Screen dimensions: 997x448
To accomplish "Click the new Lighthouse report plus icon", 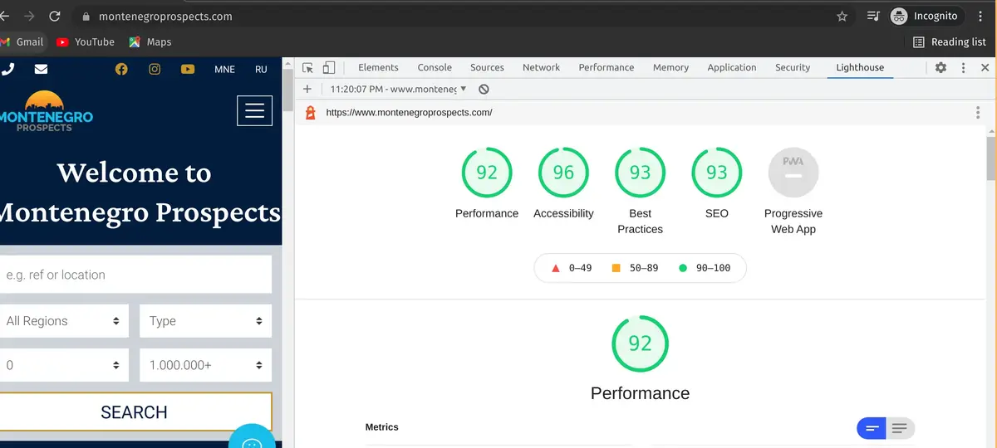I will [307, 89].
